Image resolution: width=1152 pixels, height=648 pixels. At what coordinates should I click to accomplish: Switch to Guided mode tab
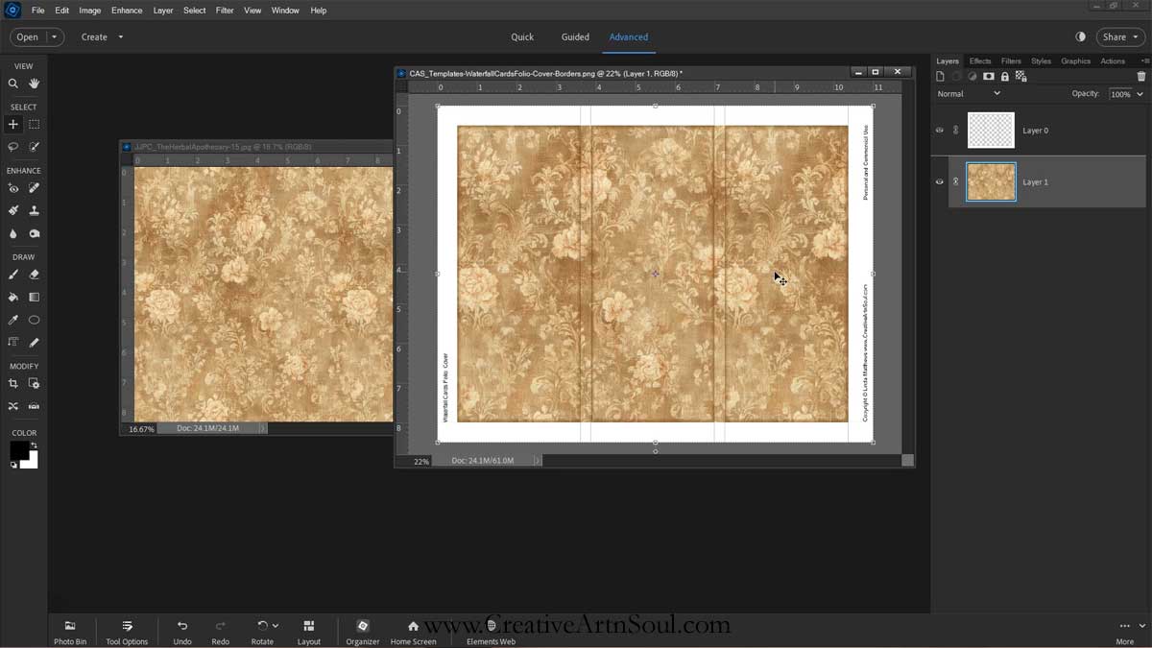[x=575, y=36]
